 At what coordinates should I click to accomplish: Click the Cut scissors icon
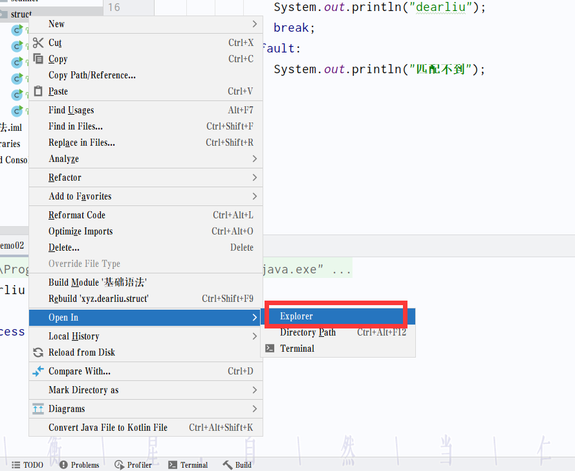(x=38, y=43)
